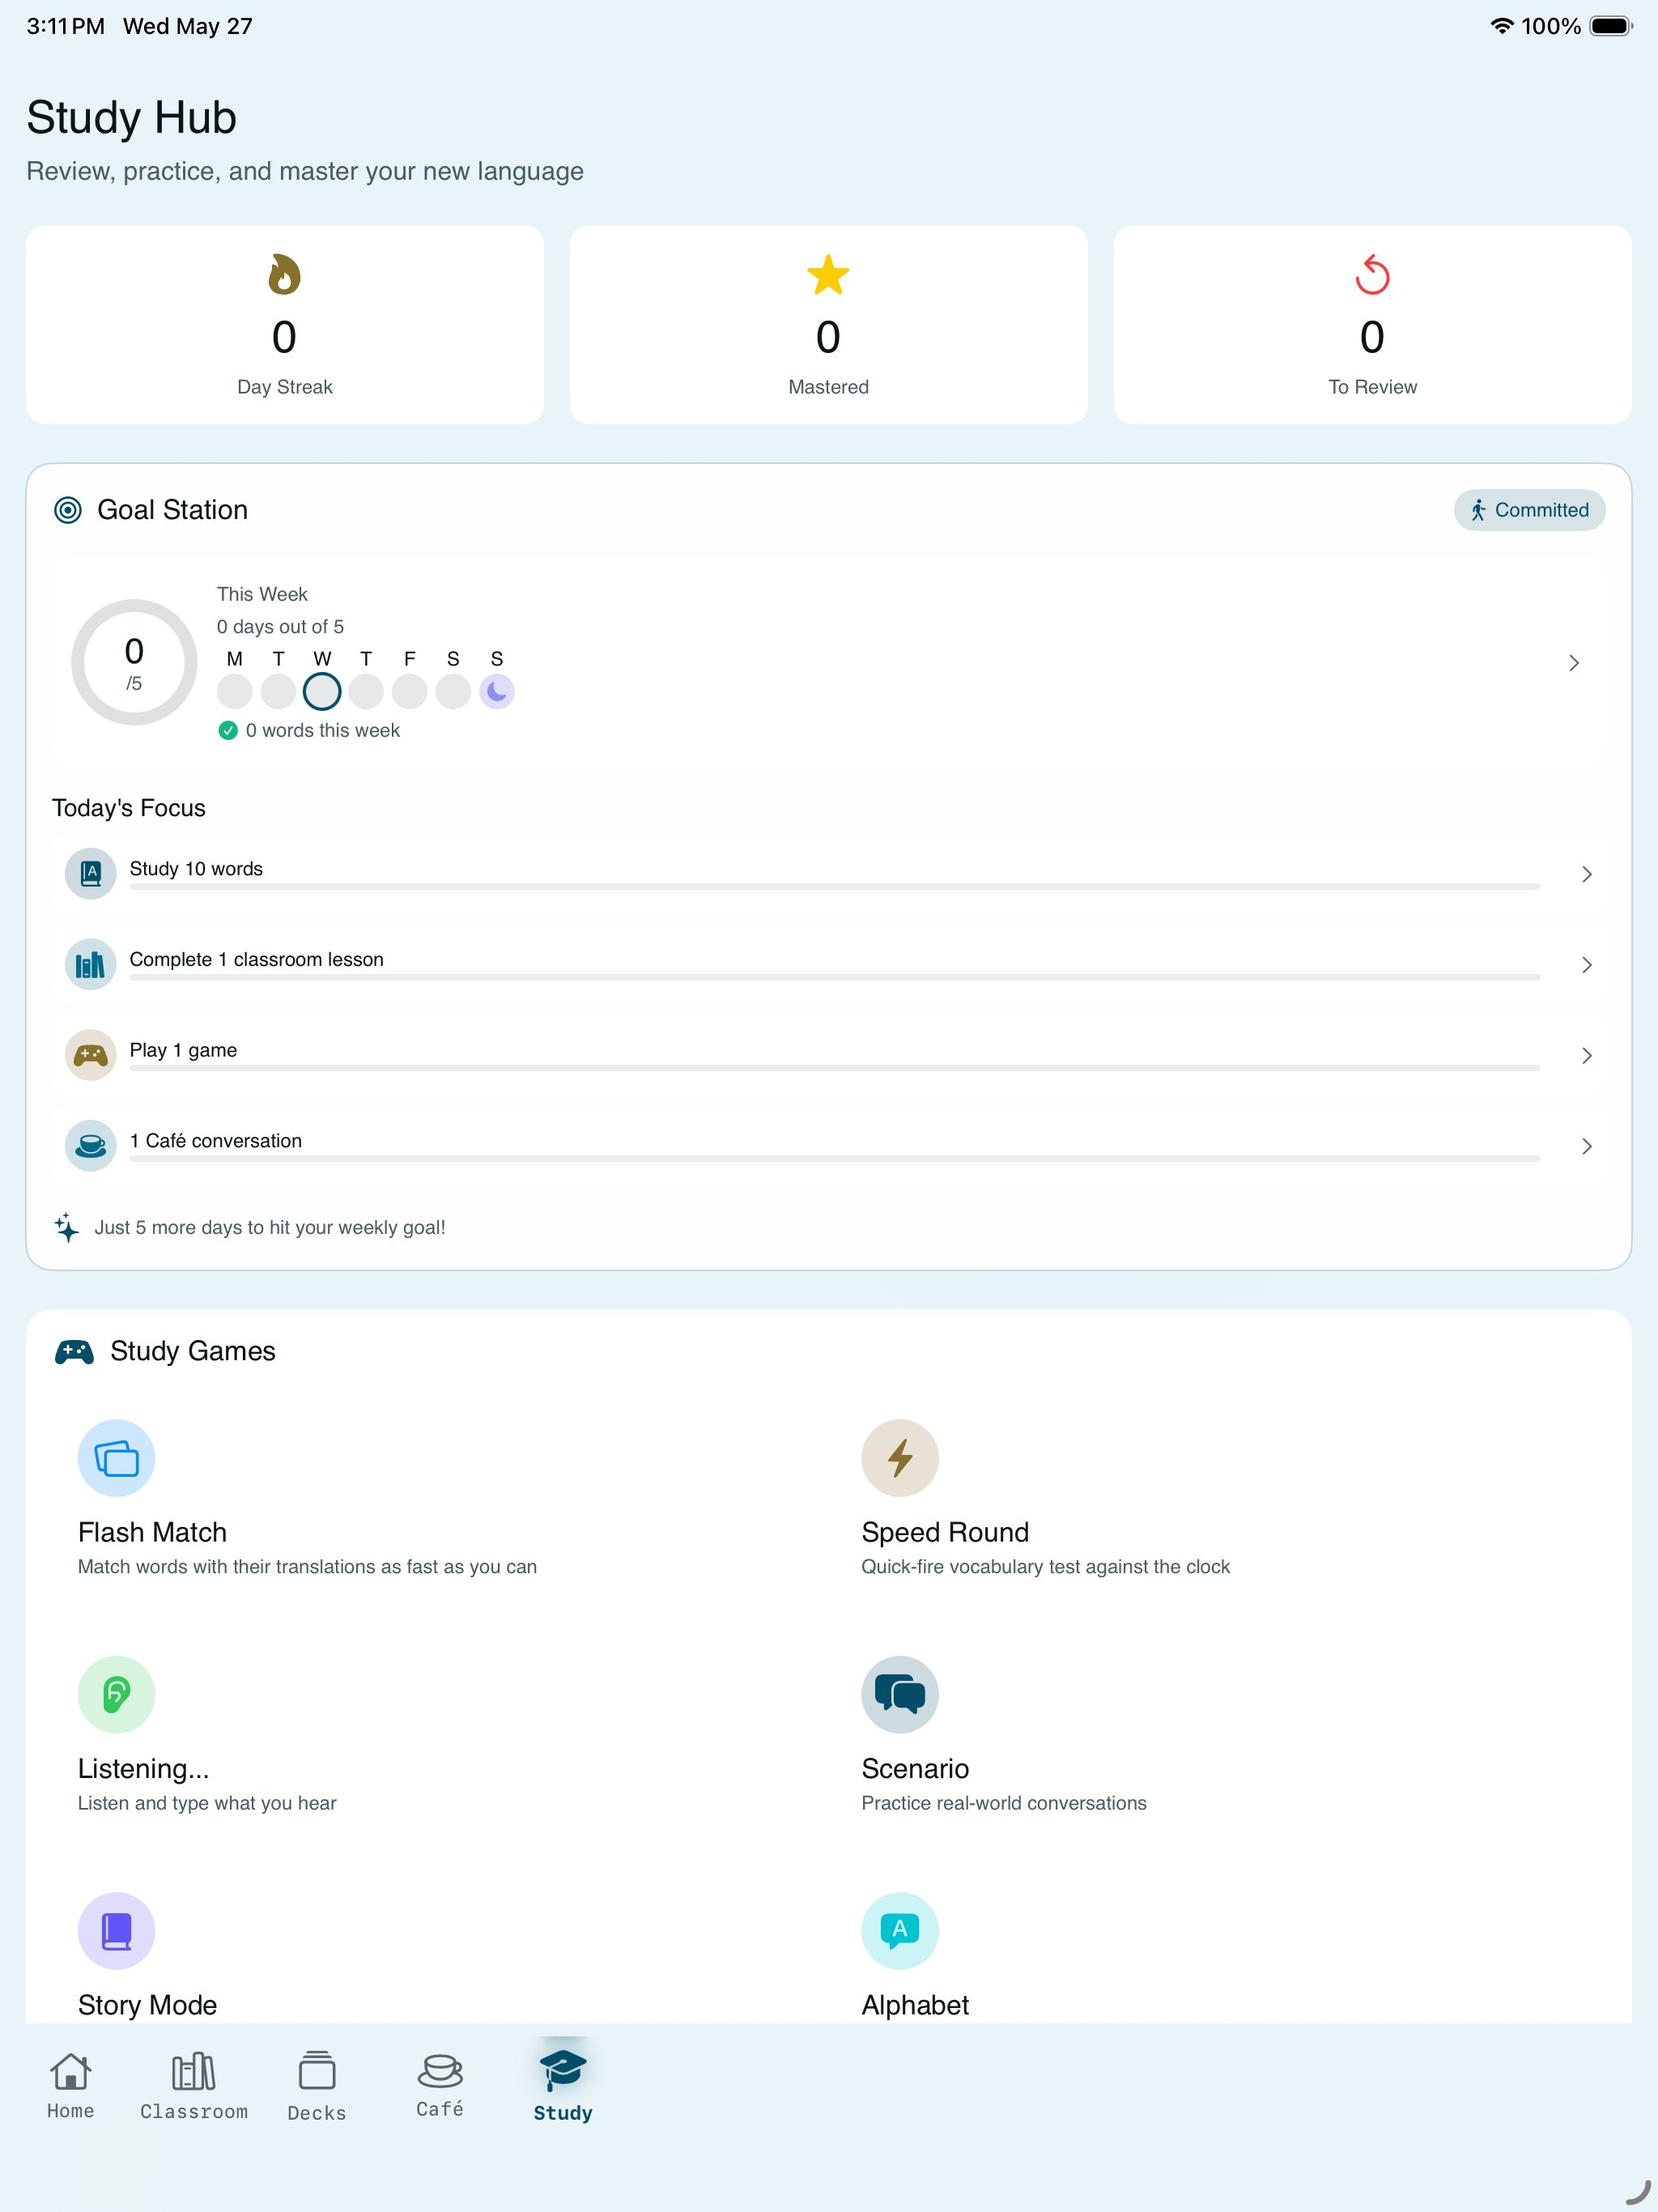The height and width of the screenshot is (2212, 1658).
Task: Tap the 0/5 weekly progress ring
Action: pos(134,662)
